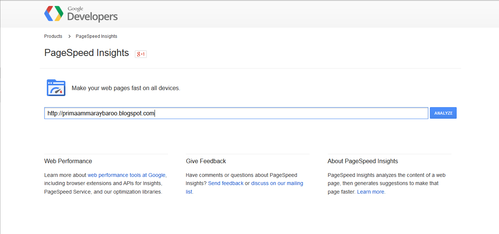Focus the URL input field
Screen dimensions: 499x234
tap(236, 113)
